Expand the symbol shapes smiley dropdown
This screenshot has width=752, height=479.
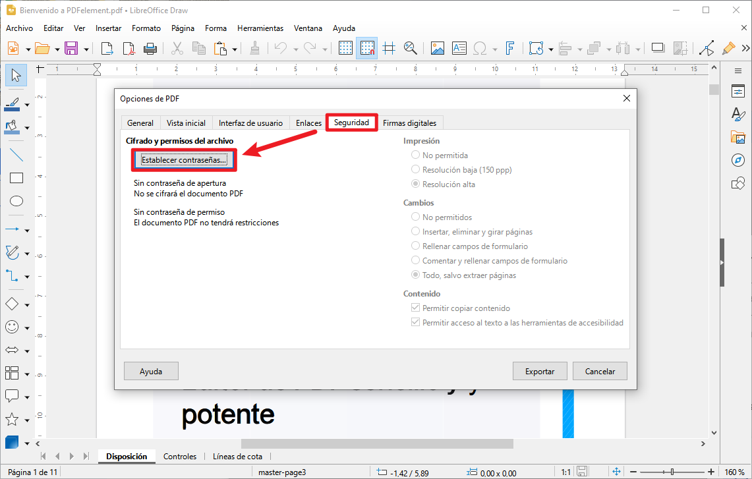[27, 328]
